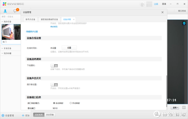This screenshot has height=119, width=188.
Task: Select 自动映射 radio button
Action: [x=54, y=103]
